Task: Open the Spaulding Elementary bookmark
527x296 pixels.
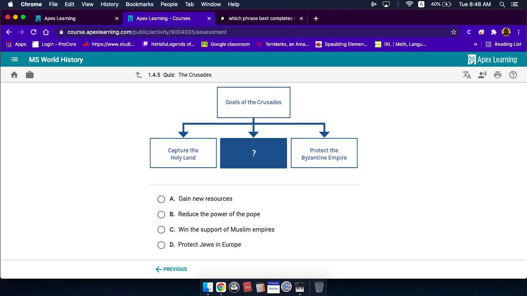Action: coord(341,44)
